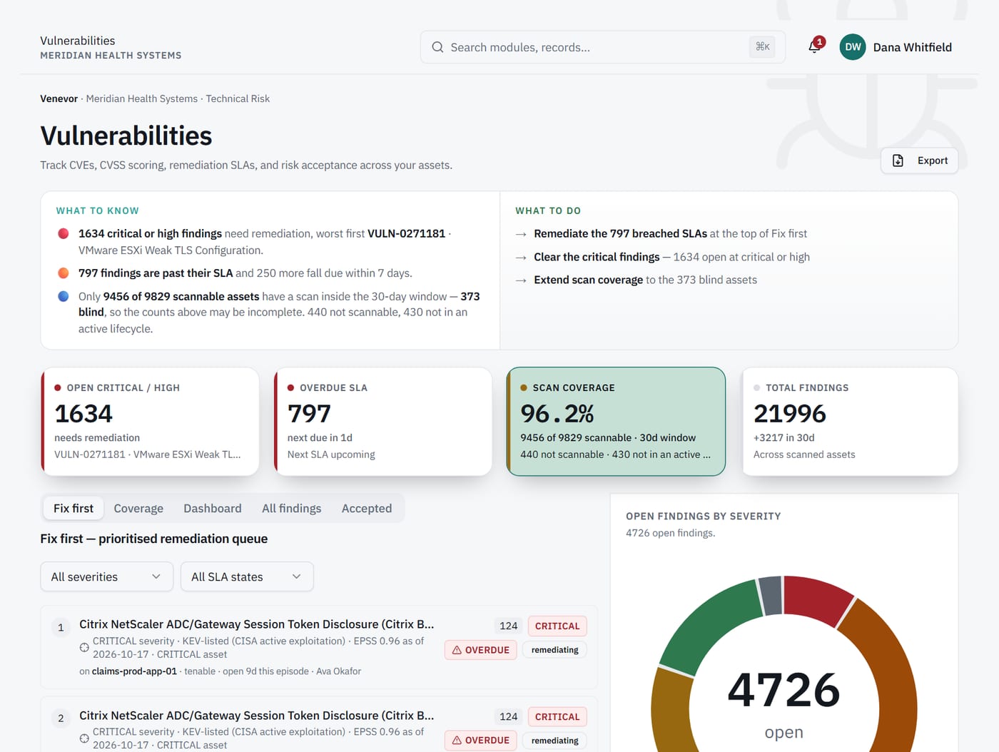
Task: Open the All findings tab
Action: pos(291,508)
